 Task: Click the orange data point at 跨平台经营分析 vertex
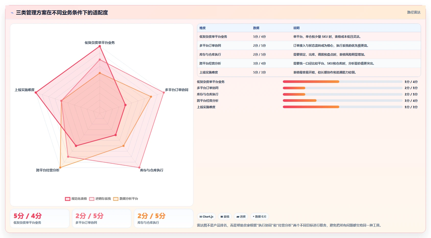(60, 168)
